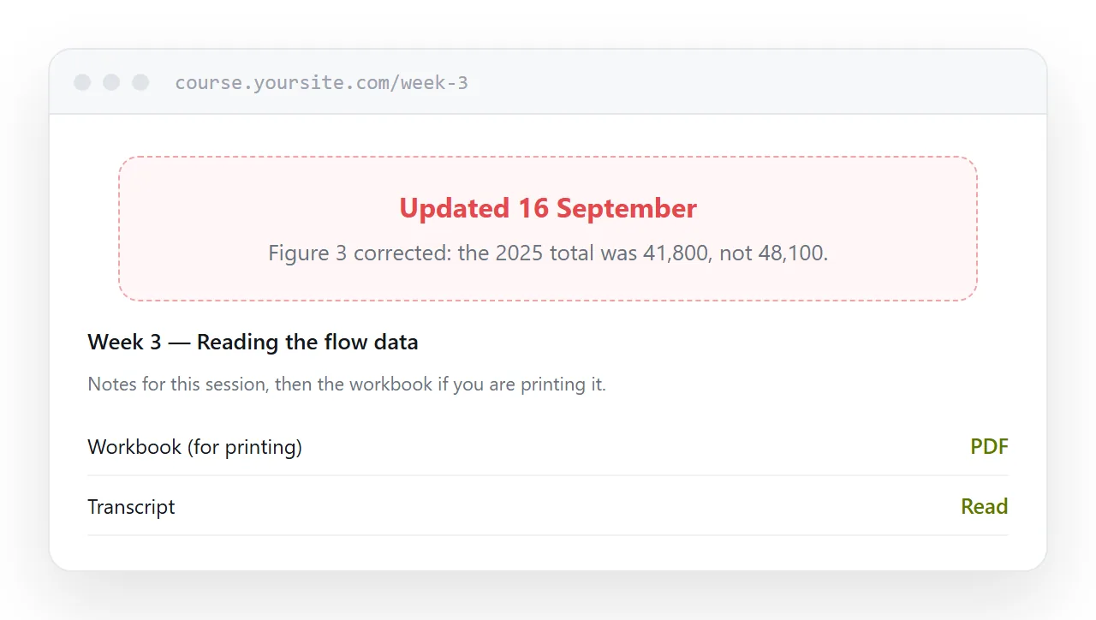
Task: Click the "Transcript" row label
Action: click(131, 507)
